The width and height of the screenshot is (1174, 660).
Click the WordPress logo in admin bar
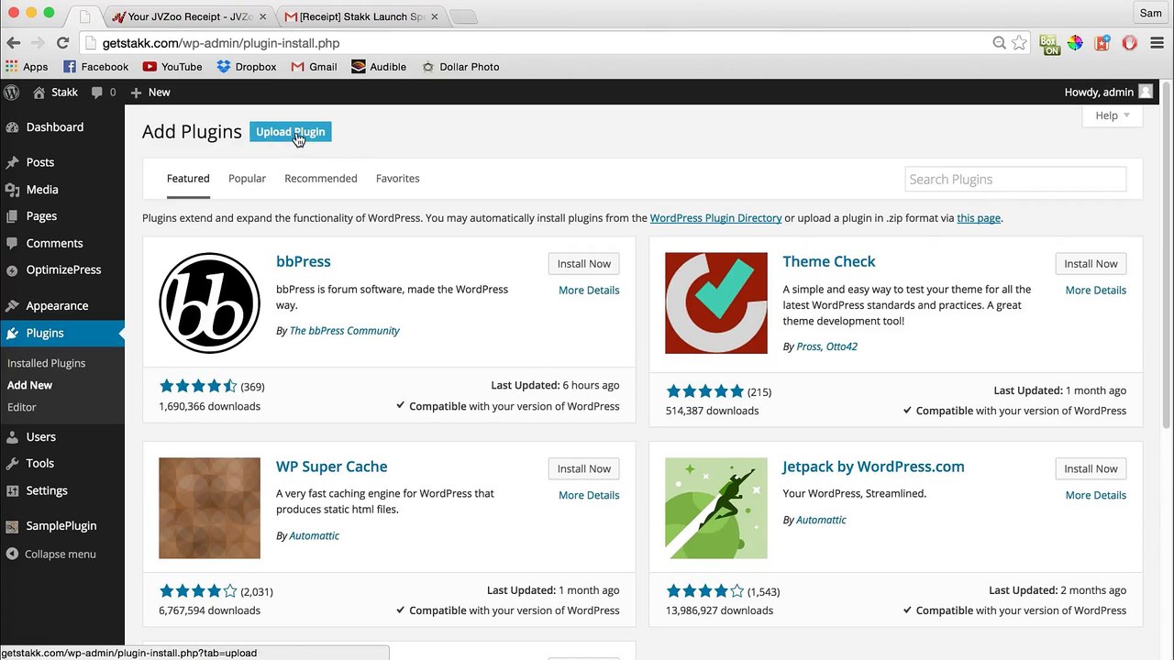click(x=12, y=92)
